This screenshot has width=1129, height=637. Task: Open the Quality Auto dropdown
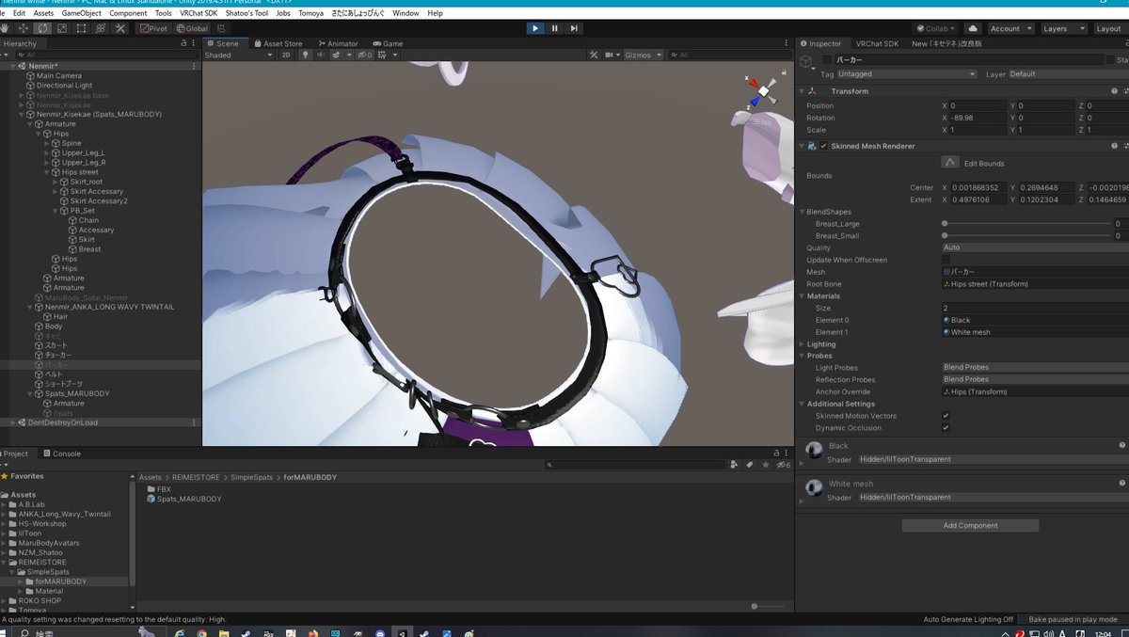coord(1035,247)
